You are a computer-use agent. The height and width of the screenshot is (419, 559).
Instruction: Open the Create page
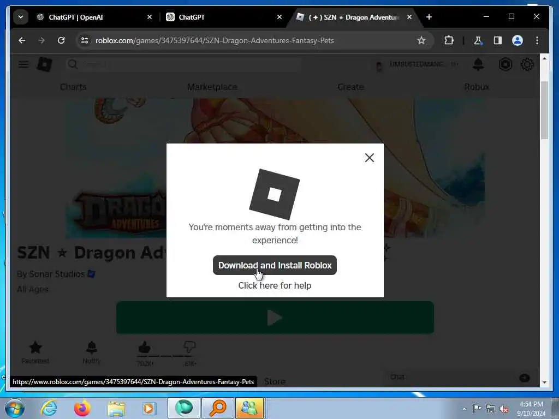coord(350,87)
